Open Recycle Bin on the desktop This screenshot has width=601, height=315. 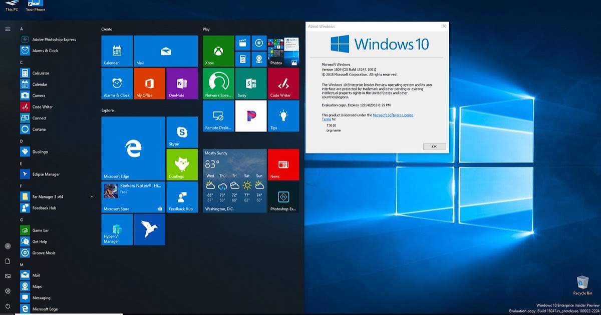click(x=582, y=282)
